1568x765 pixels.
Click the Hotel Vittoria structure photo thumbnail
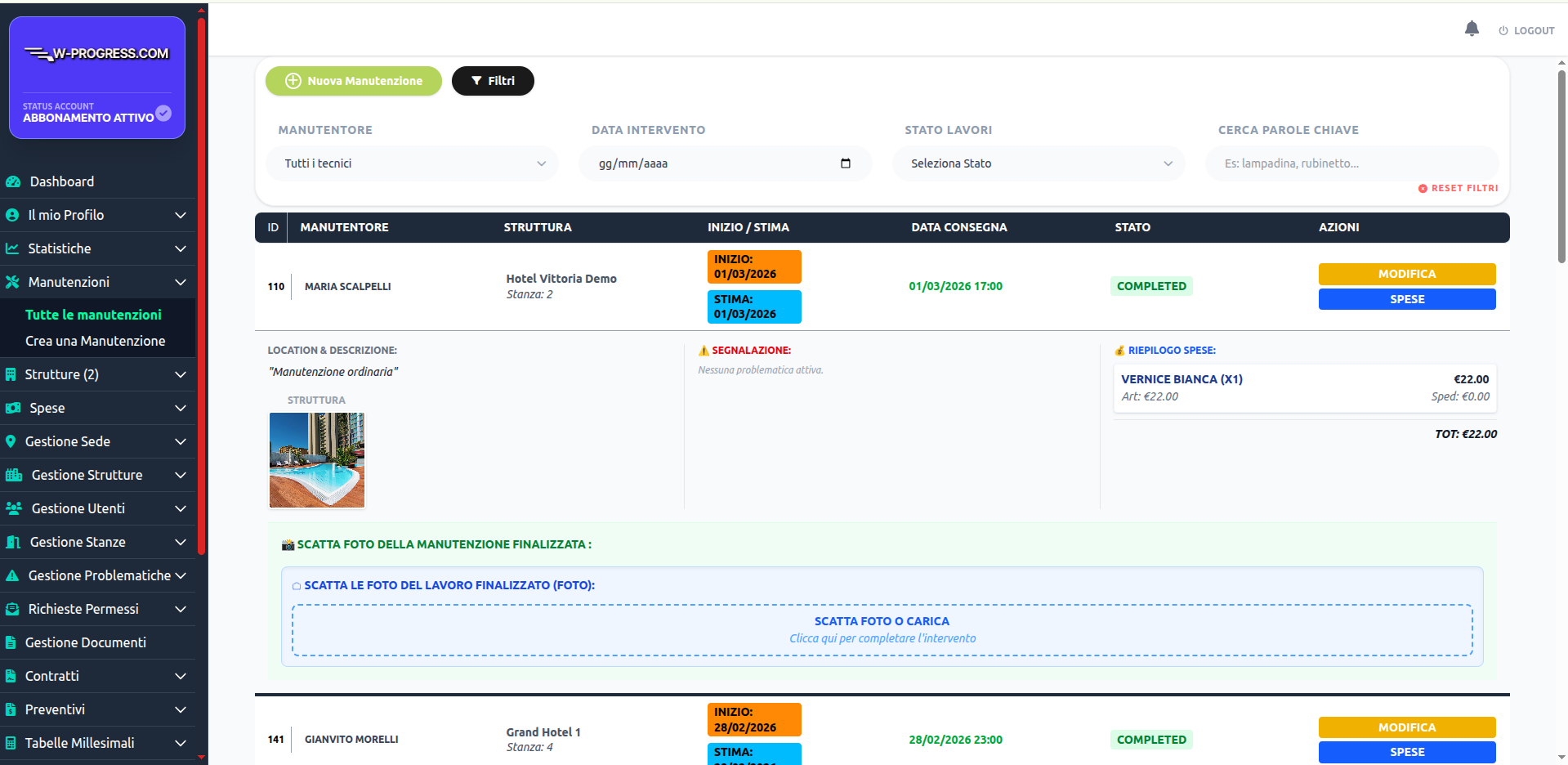[x=317, y=460]
